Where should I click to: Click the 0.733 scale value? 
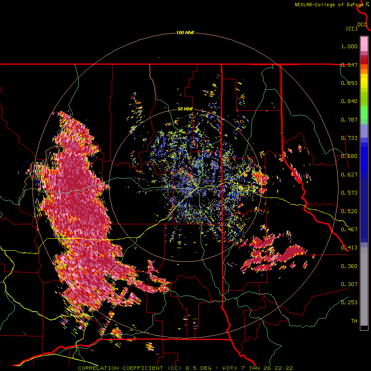click(349, 138)
